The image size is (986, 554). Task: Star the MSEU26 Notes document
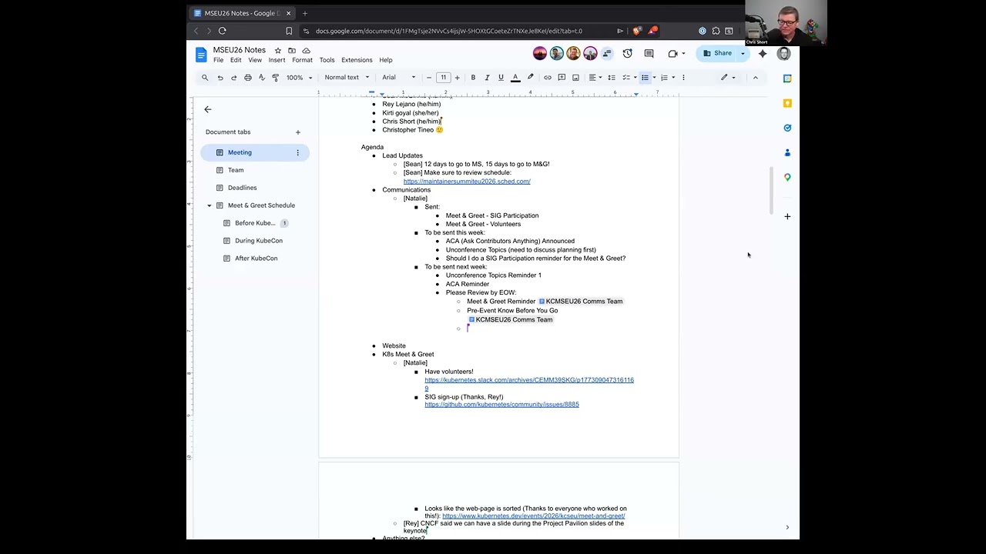click(x=278, y=51)
